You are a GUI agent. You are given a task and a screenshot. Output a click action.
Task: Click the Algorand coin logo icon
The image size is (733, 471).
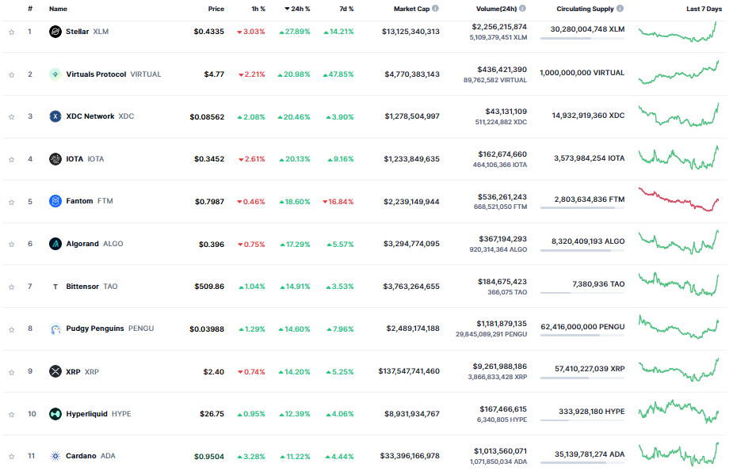point(55,244)
